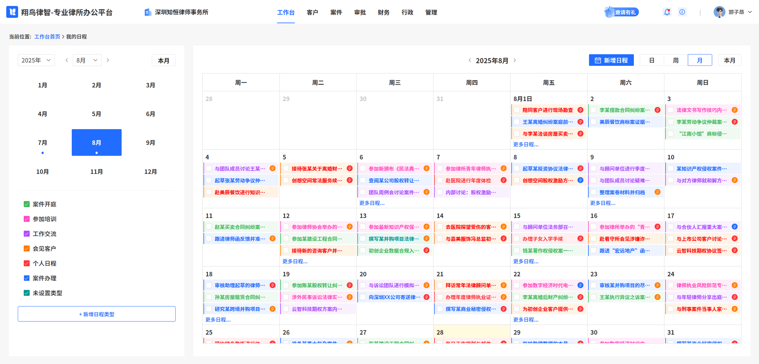This screenshot has height=364, width=759.
Task: Click the 深圳知恒律师事务所 firm icon
Action: pyautogui.click(x=148, y=12)
